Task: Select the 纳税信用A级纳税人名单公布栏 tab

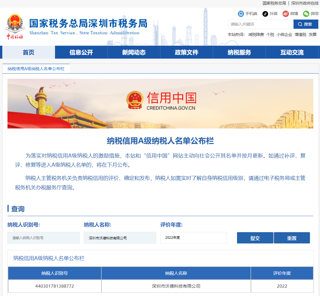Action: (x=36, y=69)
